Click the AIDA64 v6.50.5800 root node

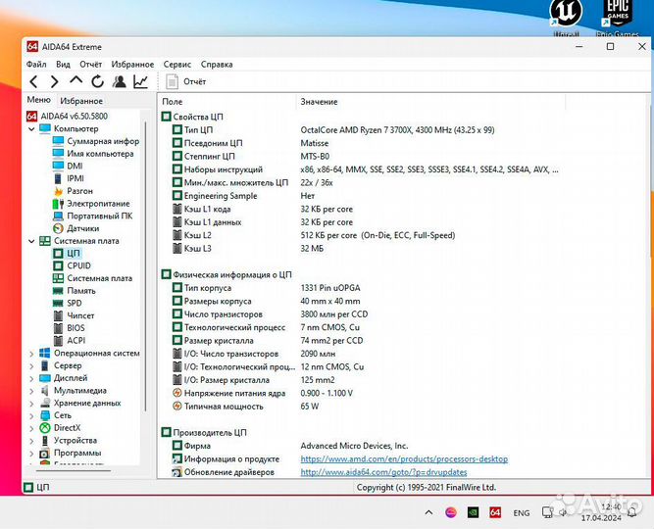pyautogui.click(x=74, y=116)
